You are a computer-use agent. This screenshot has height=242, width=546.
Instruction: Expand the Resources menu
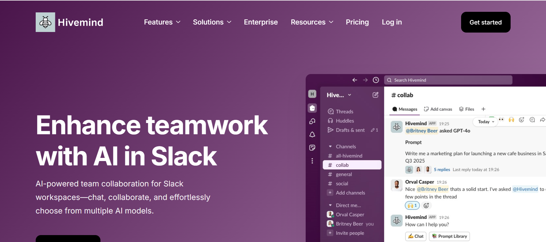coord(312,22)
